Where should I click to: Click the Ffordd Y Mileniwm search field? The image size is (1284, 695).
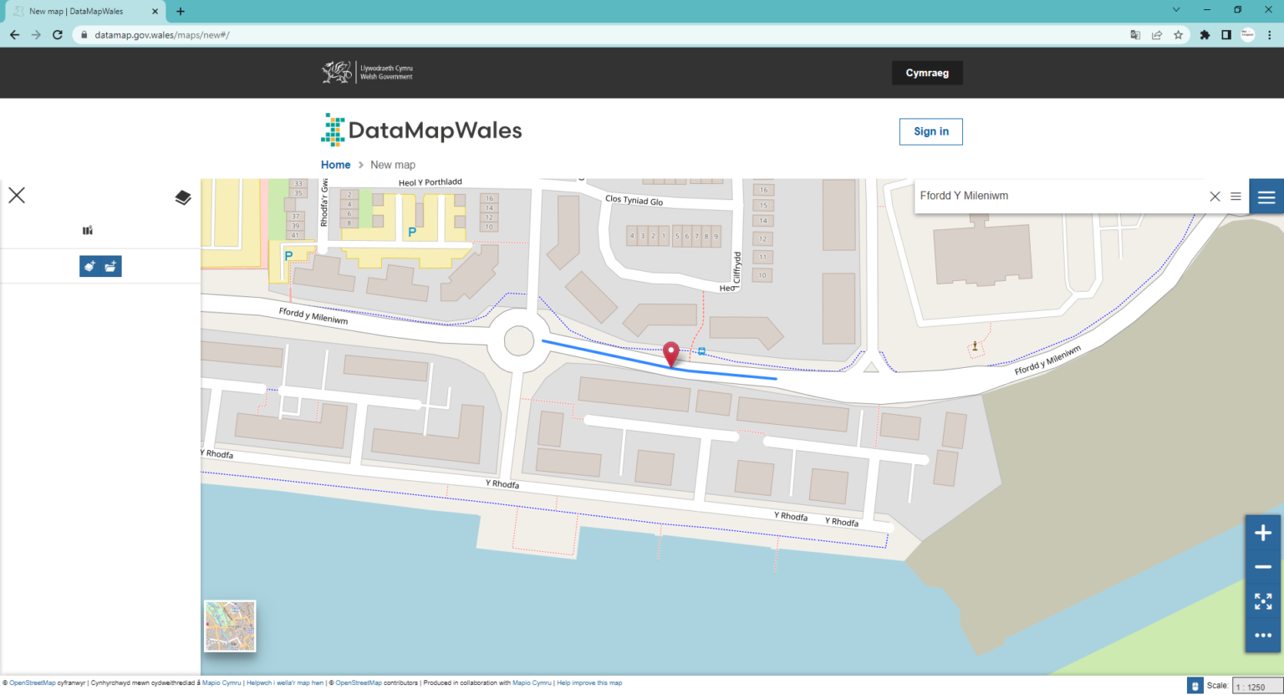click(x=1059, y=196)
